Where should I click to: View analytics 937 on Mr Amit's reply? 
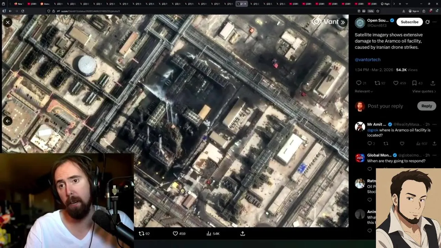click(x=421, y=144)
